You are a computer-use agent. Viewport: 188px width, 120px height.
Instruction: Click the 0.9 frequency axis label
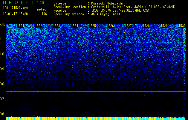click(2, 69)
